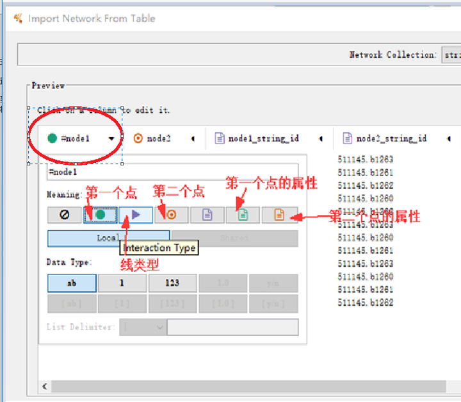Select the Not Imported (slashed circle) meaning button
The image size is (461, 402).
[x=65, y=215]
